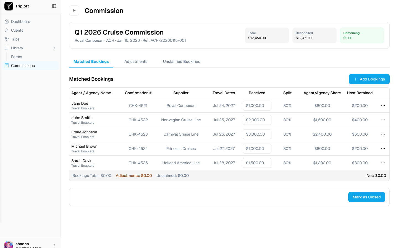398x248 pixels.
Task: Open Forms in the sidebar
Action: [17, 57]
